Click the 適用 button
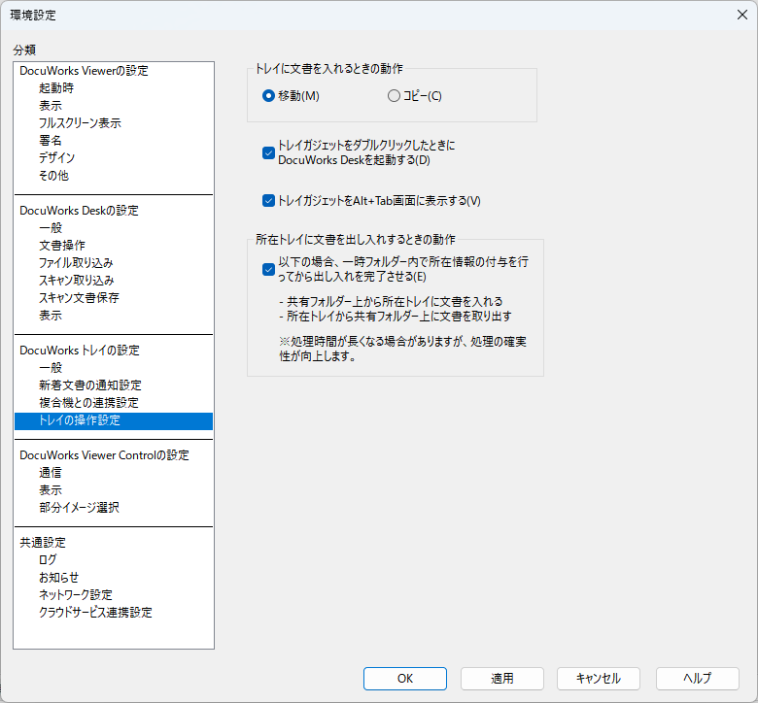The width and height of the screenshot is (758, 703). 502,679
